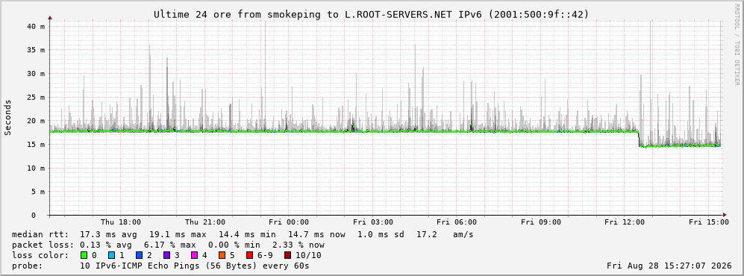Click the timestamp Fri Aug 28 15:27:07 2026
744x276 pixels.
click(x=669, y=266)
